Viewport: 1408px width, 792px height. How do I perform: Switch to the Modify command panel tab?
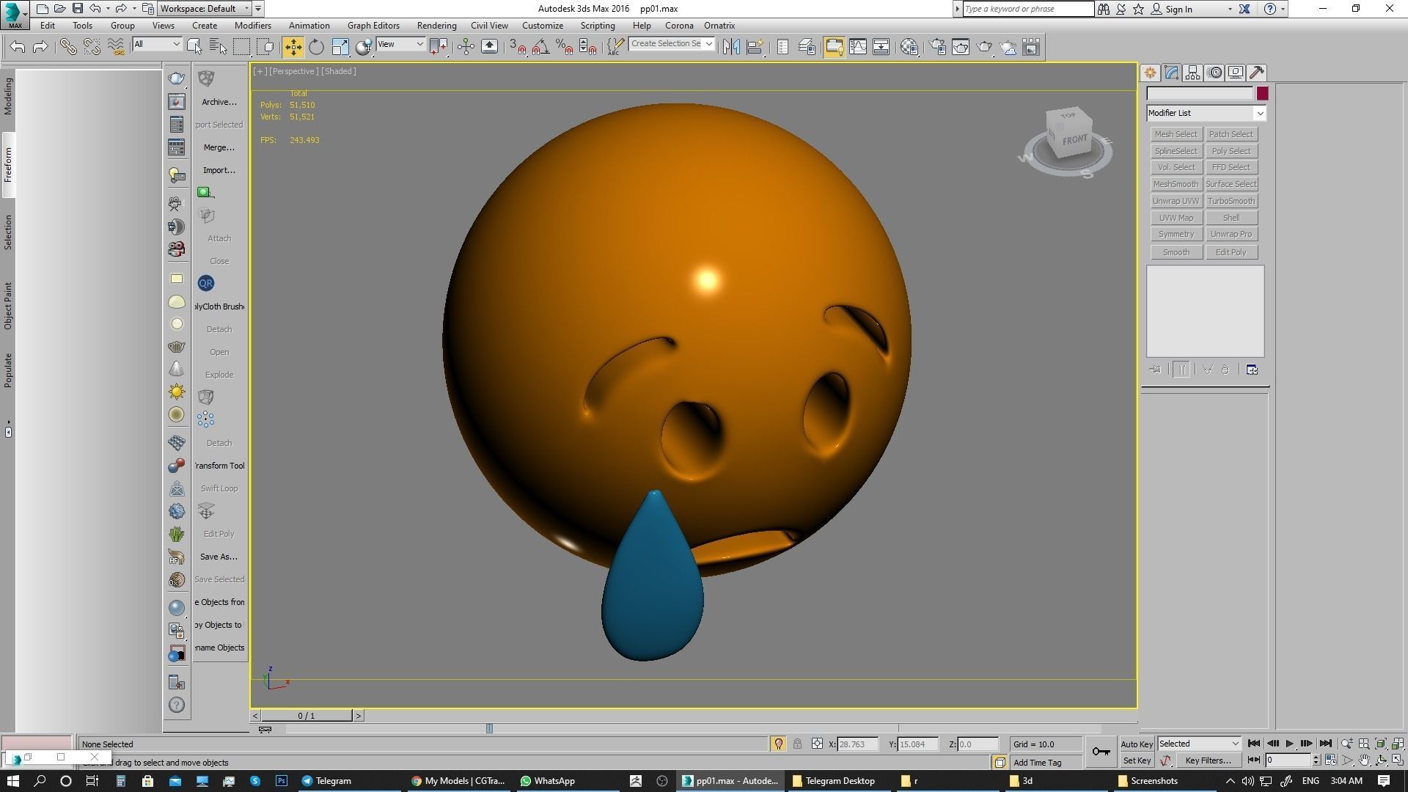1171,73
